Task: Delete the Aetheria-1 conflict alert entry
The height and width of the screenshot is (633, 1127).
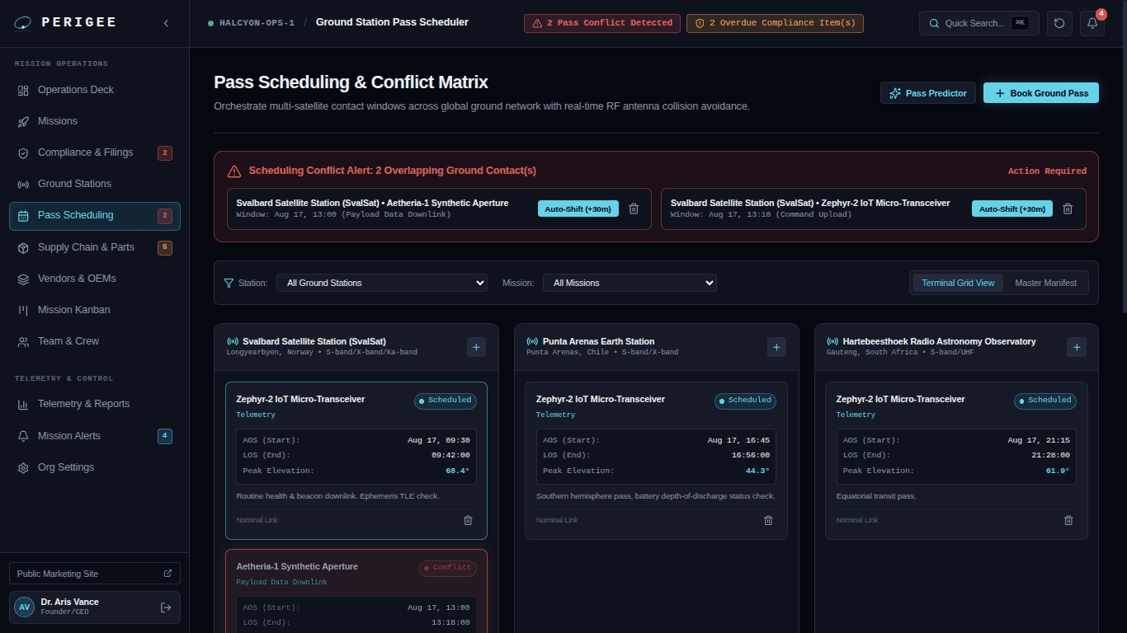Action: click(x=634, y=209)
